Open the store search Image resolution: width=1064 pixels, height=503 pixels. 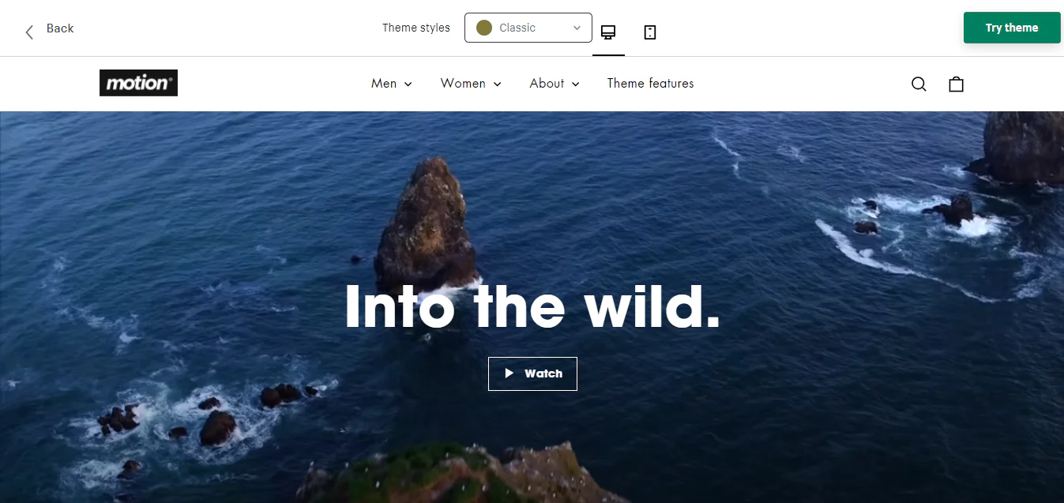coord(919,84)
